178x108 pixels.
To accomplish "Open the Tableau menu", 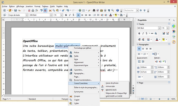I will tap(45, 6).
